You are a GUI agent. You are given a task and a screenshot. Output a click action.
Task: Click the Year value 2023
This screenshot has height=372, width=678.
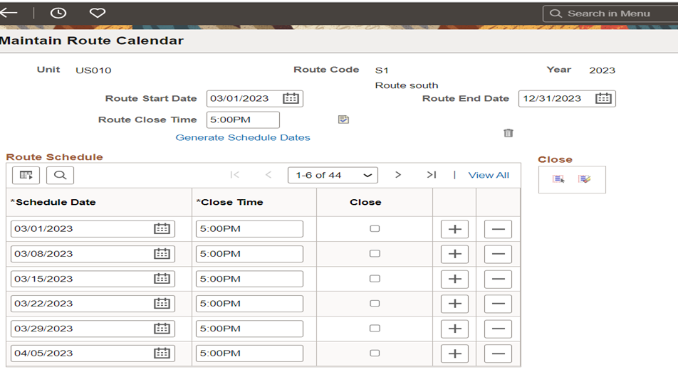[602, 70]
